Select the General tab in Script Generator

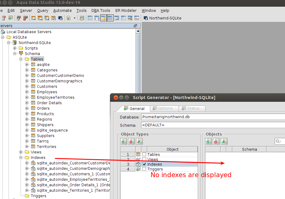point(134,108)
